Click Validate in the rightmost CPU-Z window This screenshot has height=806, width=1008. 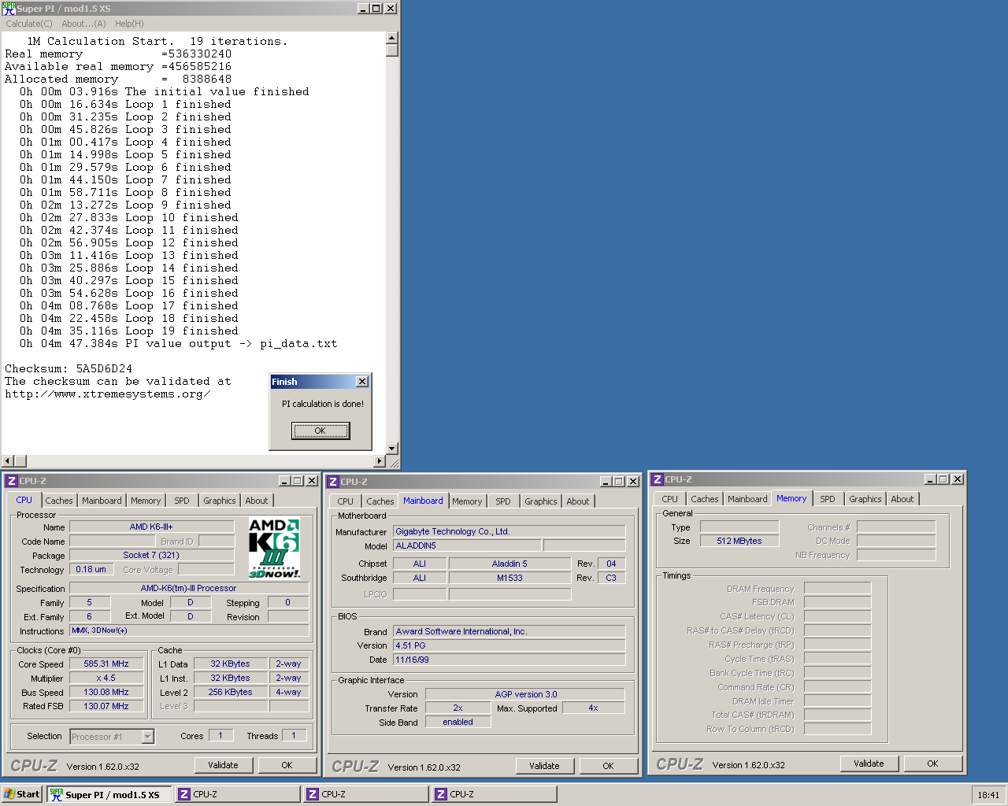point(869,763)
